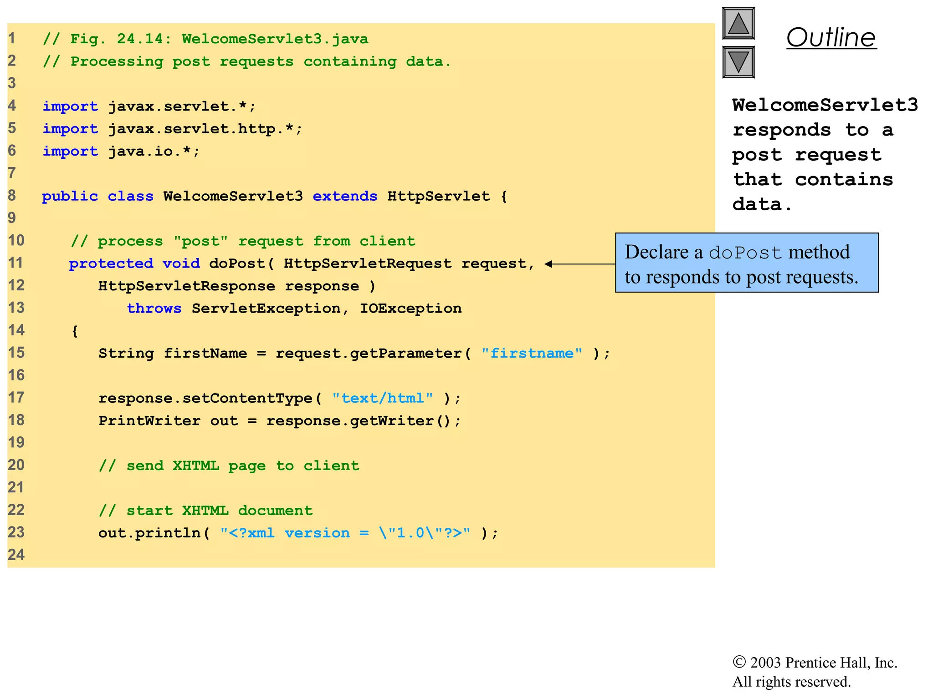933x699 pixels.
Task: Click the 'All rights reserved.' text
Action: point(791,682)
